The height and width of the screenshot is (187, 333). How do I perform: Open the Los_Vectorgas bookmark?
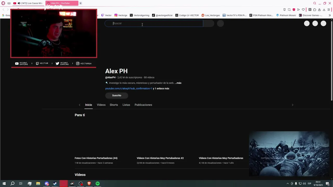pos(211,15)
